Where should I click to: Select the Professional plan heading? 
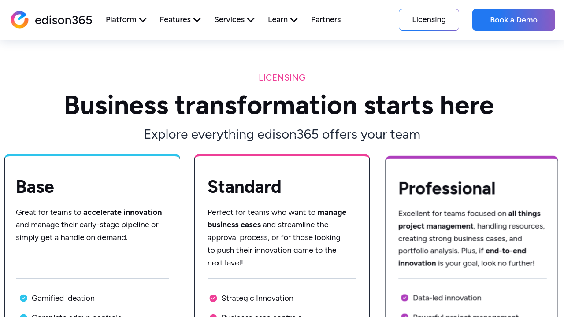pos(447,188)
